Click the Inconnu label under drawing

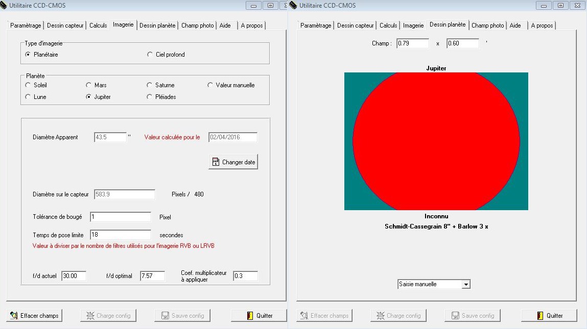pos(436,216)
